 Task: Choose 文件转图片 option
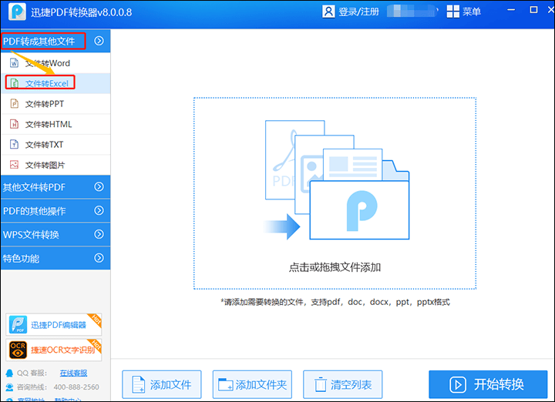pyautogui.click(x=45, y=165)
